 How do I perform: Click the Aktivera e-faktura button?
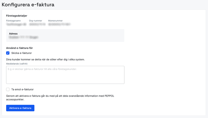[20, 108]
